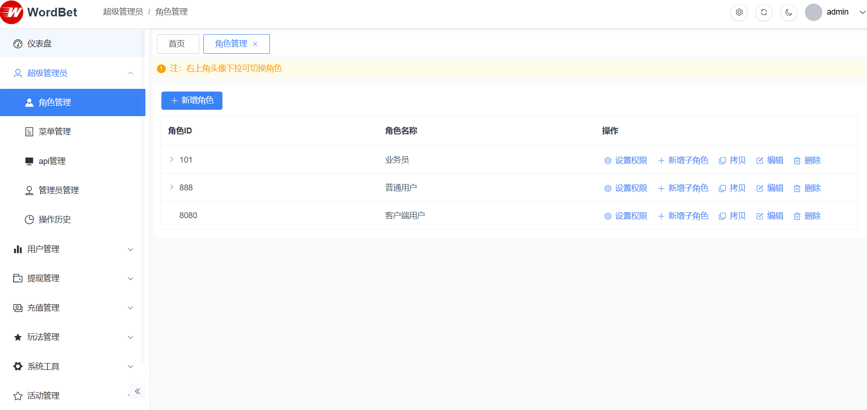This screenshot has height=410, width=867.
Task: Expand the row for role ID 888
Action: coord(172,187)
